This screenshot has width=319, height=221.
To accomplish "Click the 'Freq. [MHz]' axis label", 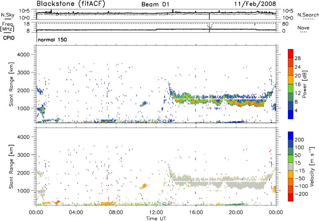I will (x=7, y=27).
